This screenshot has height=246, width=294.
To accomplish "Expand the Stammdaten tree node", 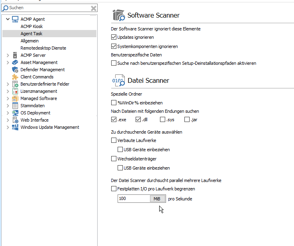I will [8, 106].
